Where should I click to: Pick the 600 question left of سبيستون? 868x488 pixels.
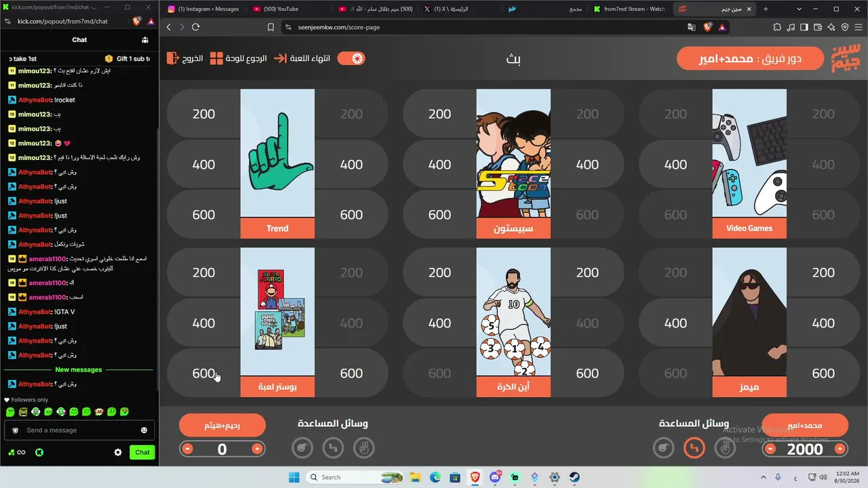coord(439,215)
